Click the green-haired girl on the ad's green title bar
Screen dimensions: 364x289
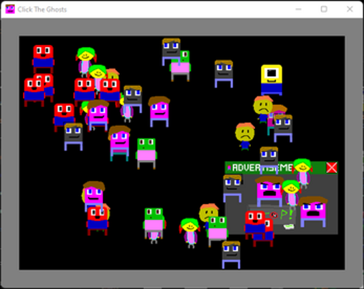tap(303, 173)
